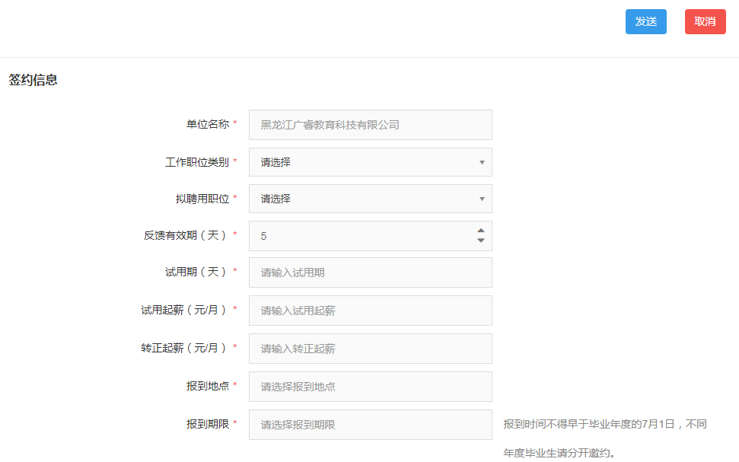Click the 单位名称 field label
Viewport: 739px width, 462px height.
[207, 124]
